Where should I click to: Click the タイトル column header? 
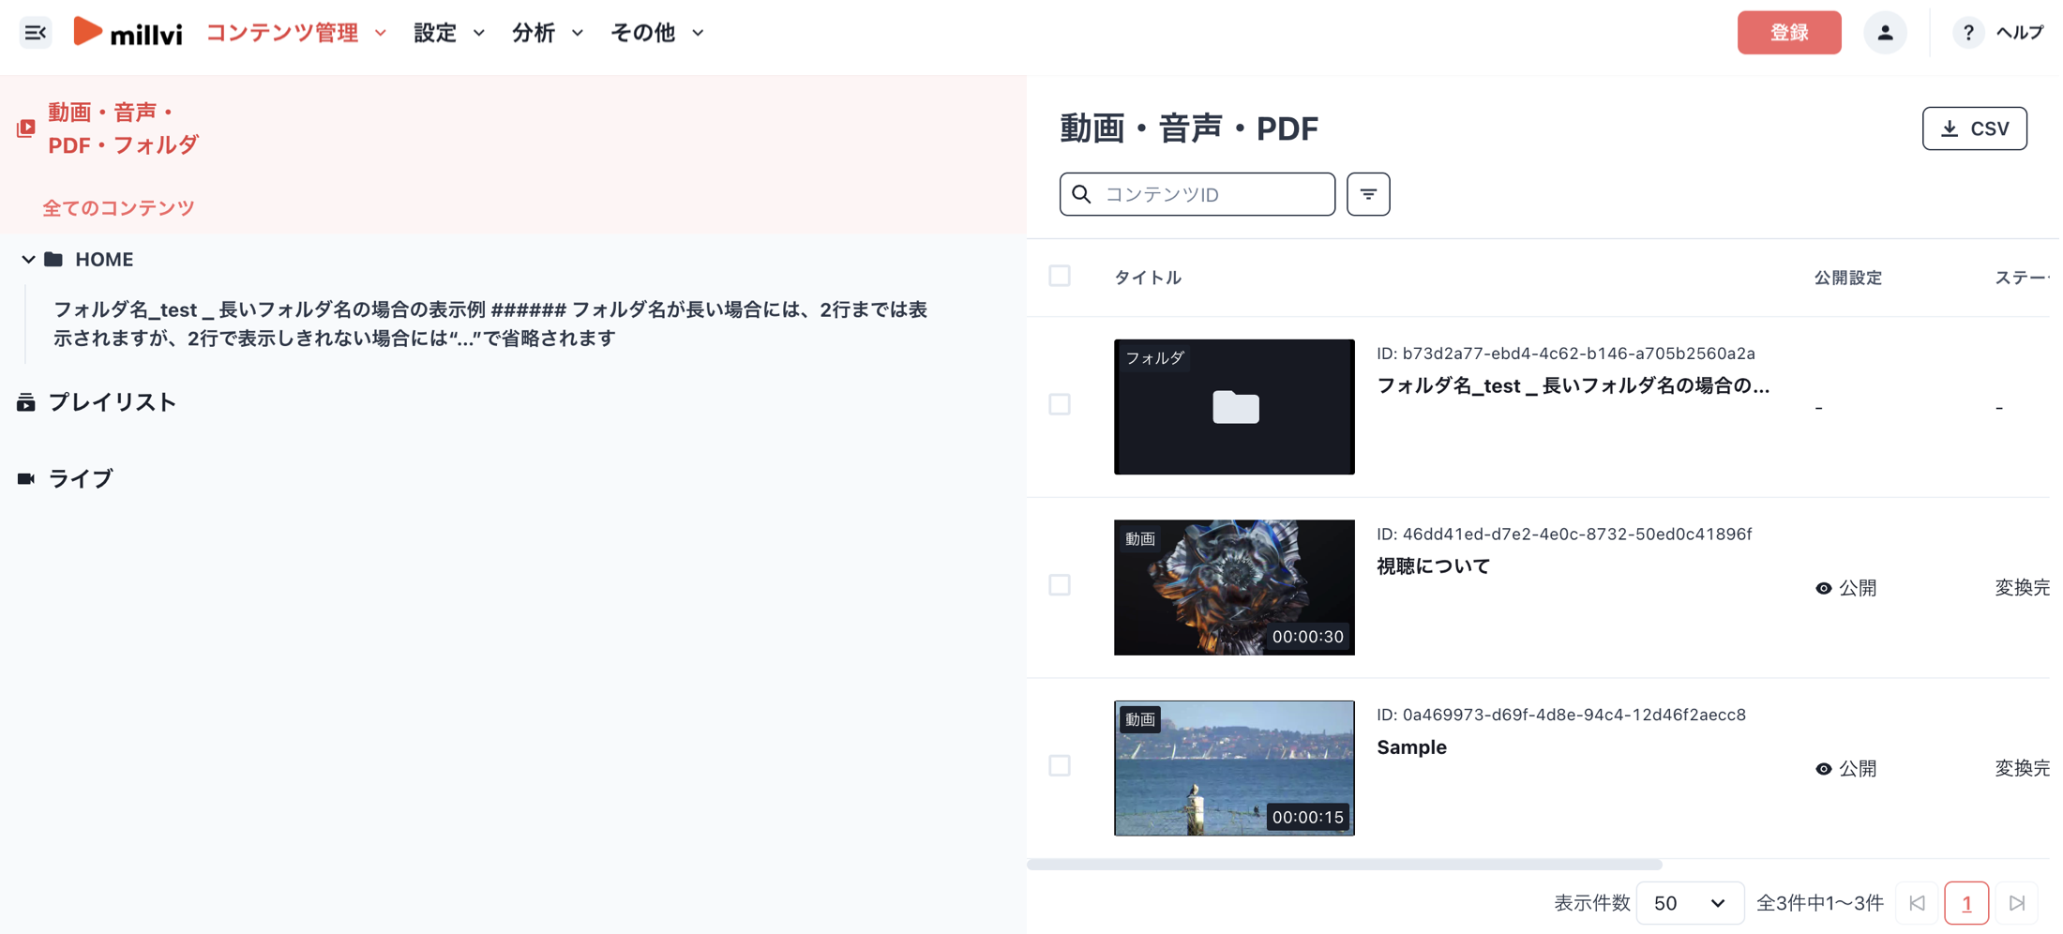(1148, 278)
